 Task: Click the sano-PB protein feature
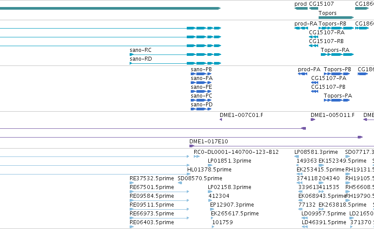coord(201,74)
